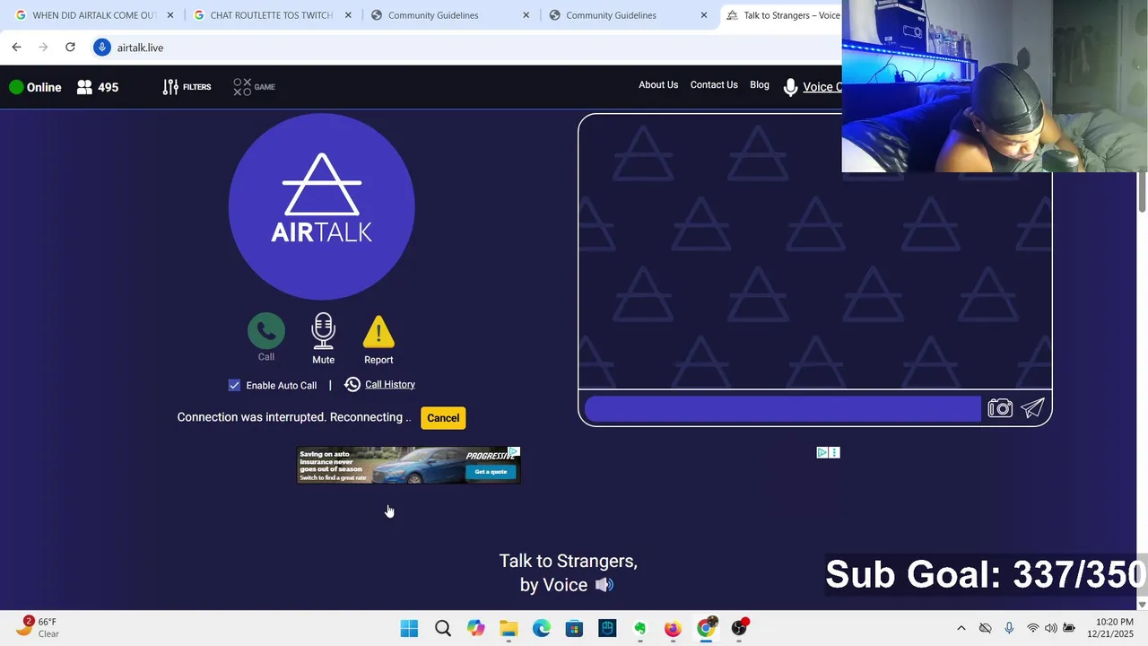This screenshot has width=1148, height=646.
Task: Open Firefox from the taskbar
Action: point(673,628)
